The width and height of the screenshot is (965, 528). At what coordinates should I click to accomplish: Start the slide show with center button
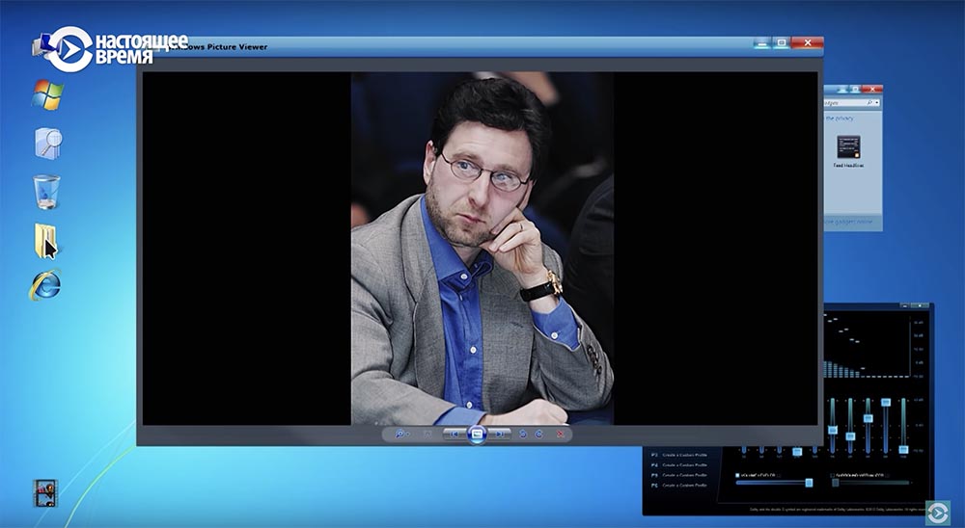click(x=477, y=434)
